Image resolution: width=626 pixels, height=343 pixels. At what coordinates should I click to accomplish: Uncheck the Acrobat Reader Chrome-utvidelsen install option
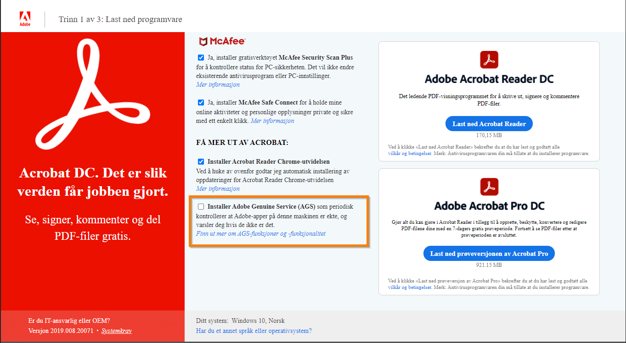pos(200,161)
